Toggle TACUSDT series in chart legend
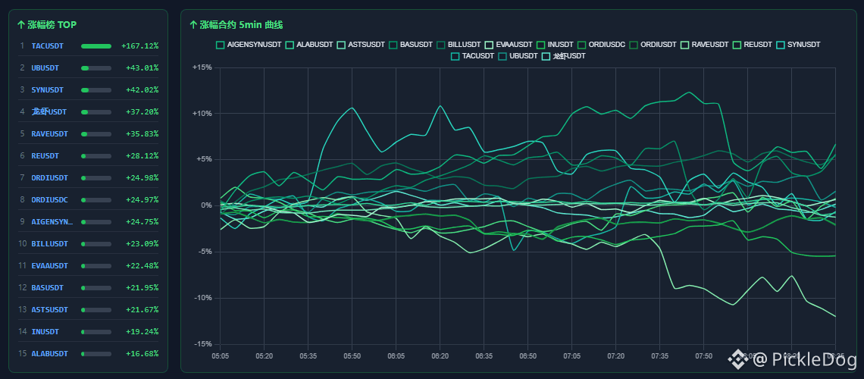The image size is (864, 379). pyautogui.click(x=473, y=56)
